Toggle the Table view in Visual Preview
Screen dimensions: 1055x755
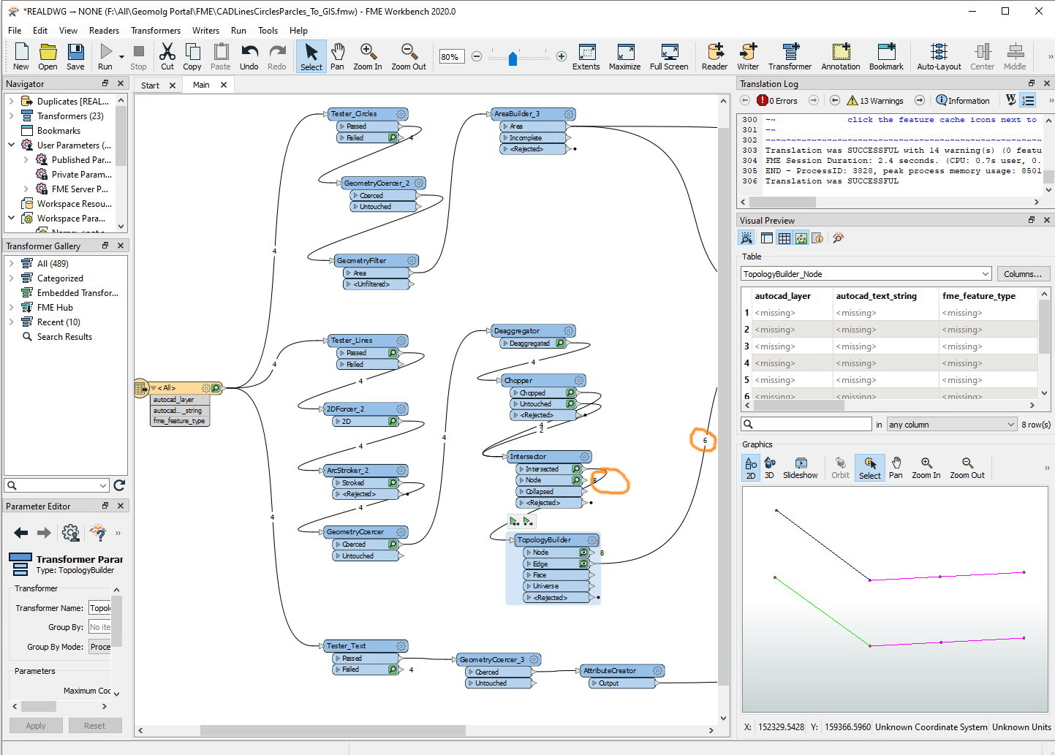(784, 238)
